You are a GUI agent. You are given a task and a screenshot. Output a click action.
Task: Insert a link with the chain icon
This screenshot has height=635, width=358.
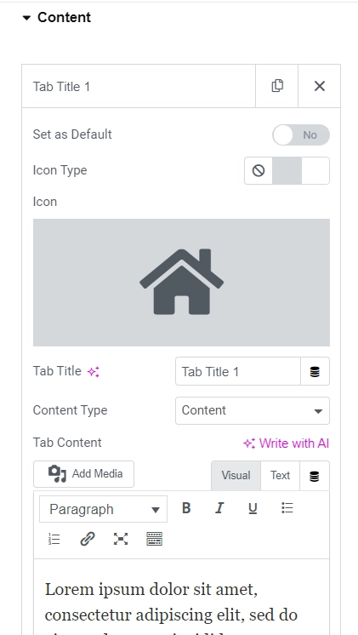point(88,539)
